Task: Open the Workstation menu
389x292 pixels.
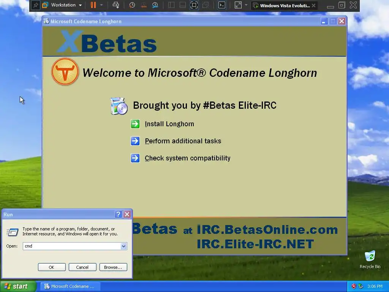Action: (x=62, y=5)
